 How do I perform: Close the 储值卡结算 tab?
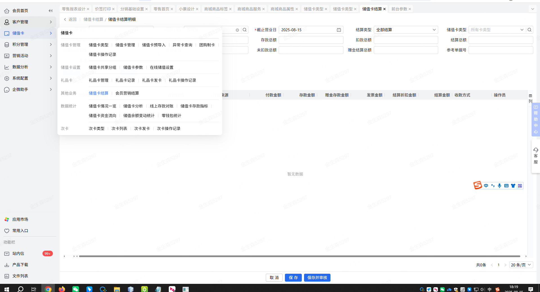tap(384, 9)
